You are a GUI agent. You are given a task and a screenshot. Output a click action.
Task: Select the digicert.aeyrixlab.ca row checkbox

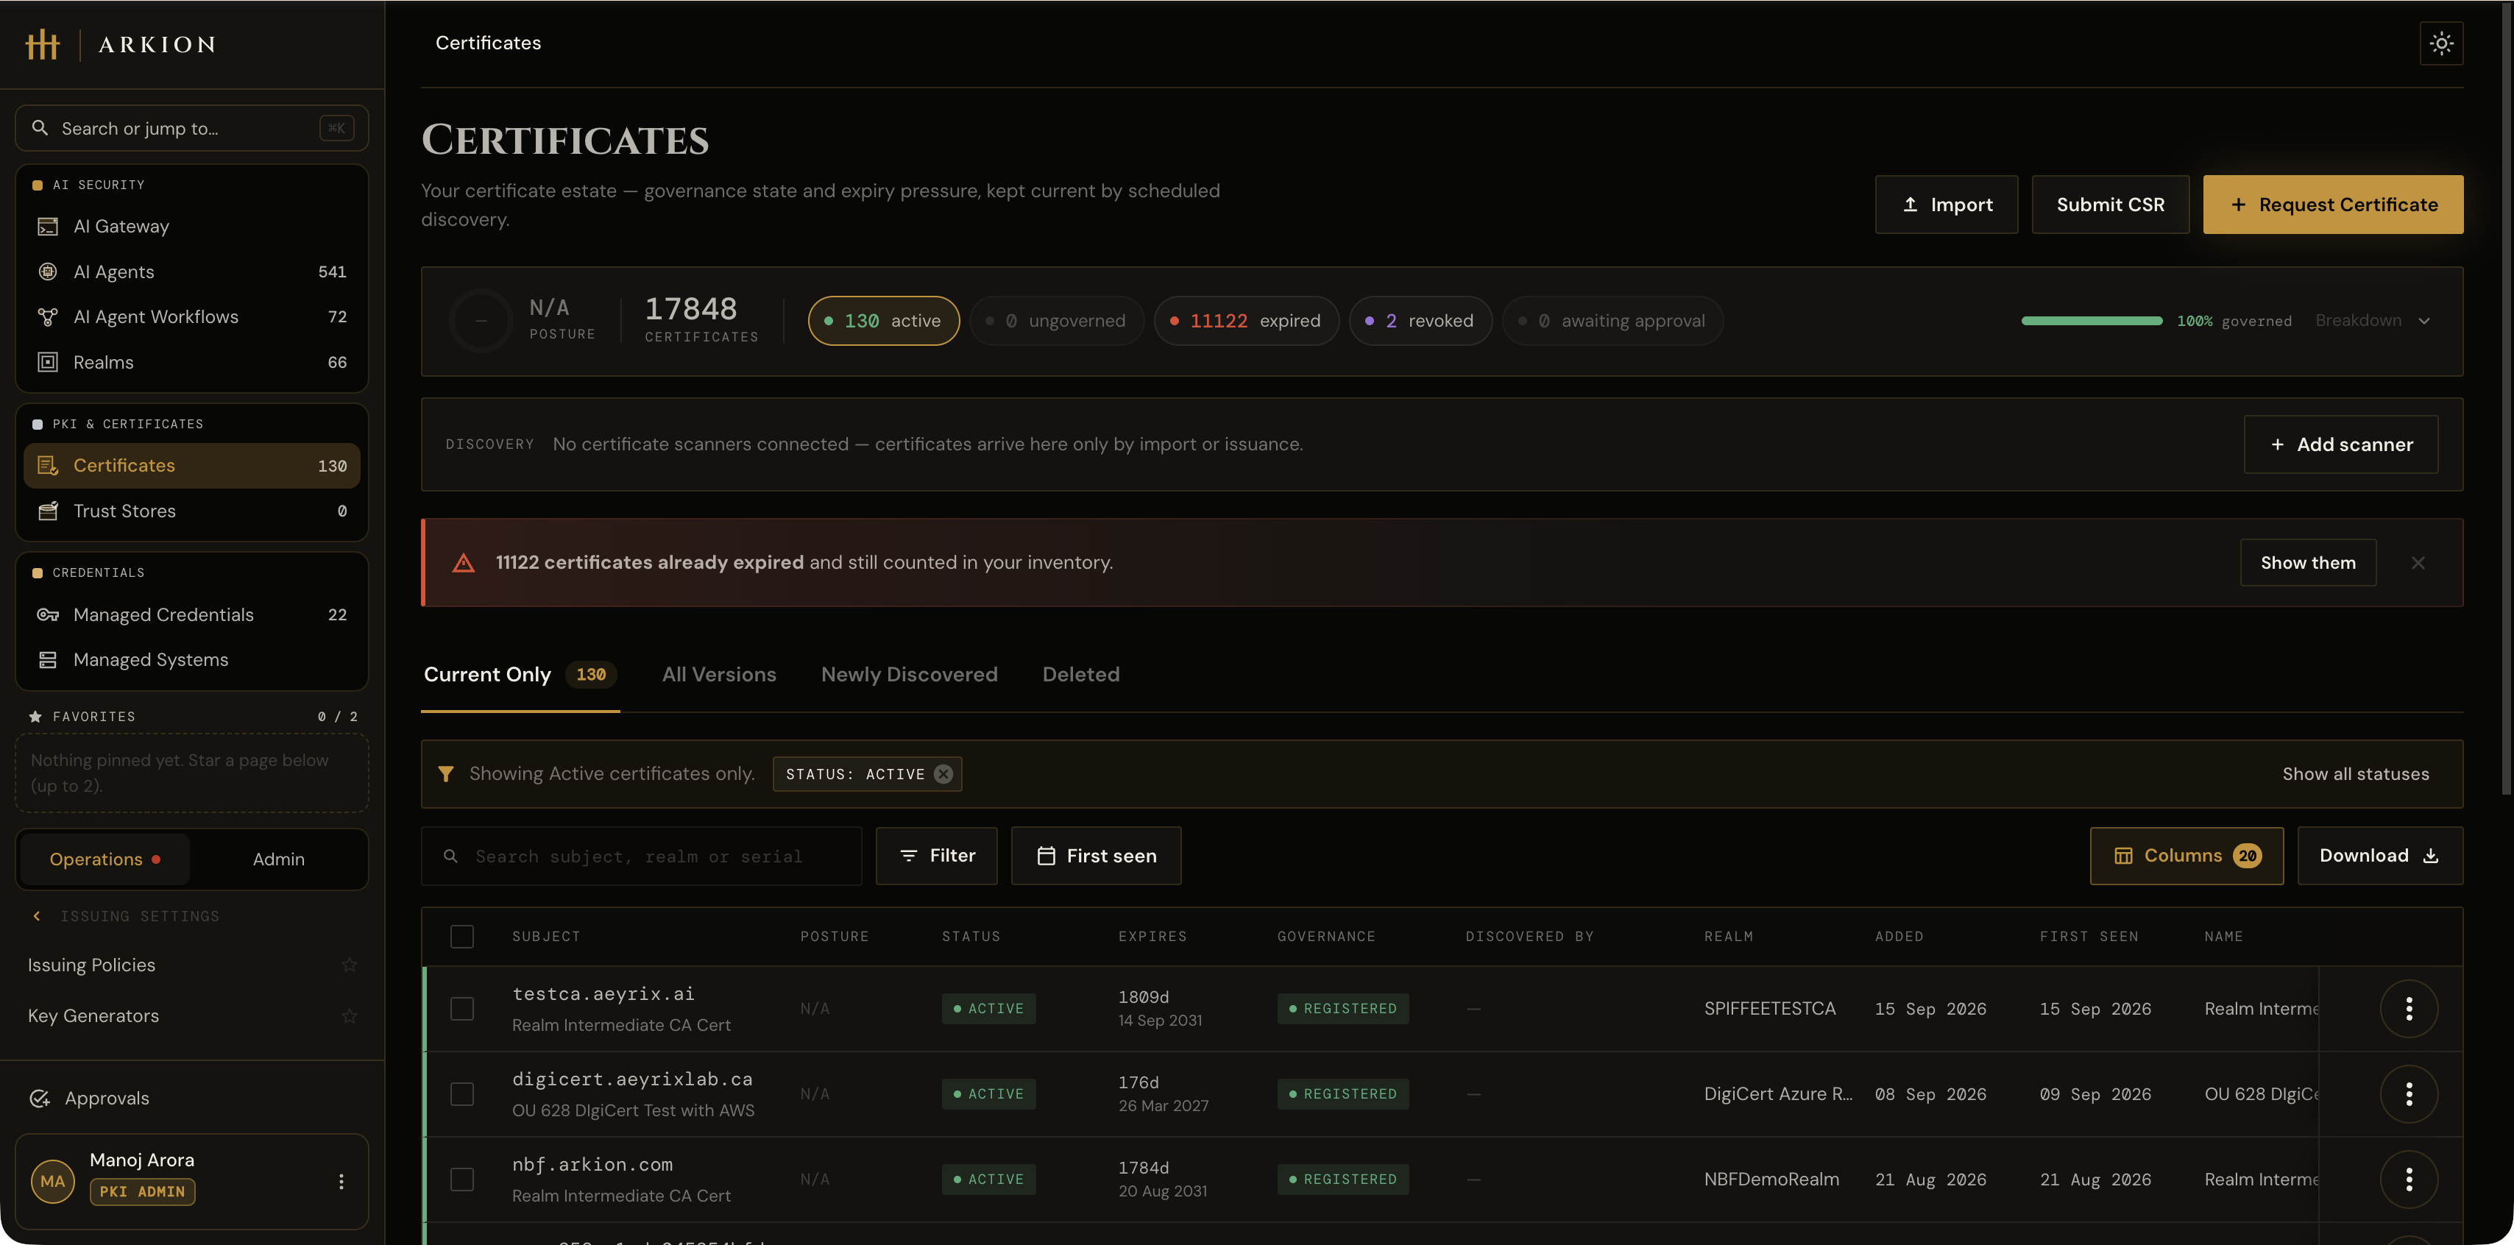[x=461, y=1093]
